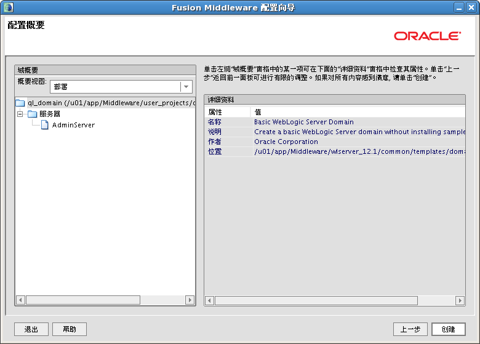
Task: Click the 部署 combo box field
Action: pos(121,87)
